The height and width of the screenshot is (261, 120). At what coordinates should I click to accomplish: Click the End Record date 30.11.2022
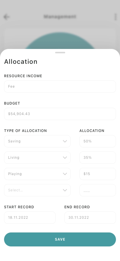pyautogui.click(x=90, y=218)
